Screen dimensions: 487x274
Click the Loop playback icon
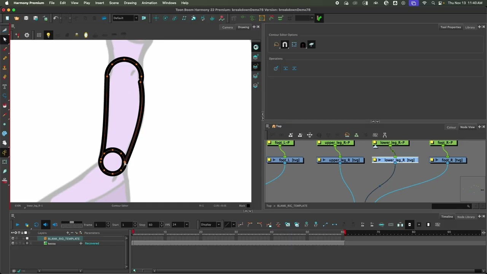point(36,225)
